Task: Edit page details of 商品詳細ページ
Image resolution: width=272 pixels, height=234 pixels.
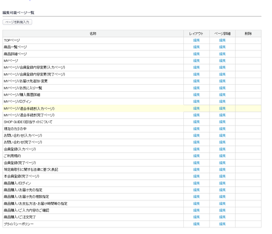Action: click(222, 54)
